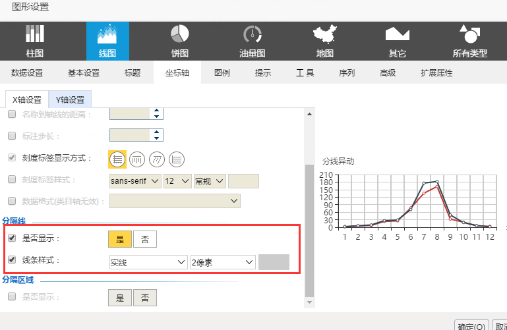
Task: Pick 刻度标签样式 font color swatch
Action: [243, 181]
